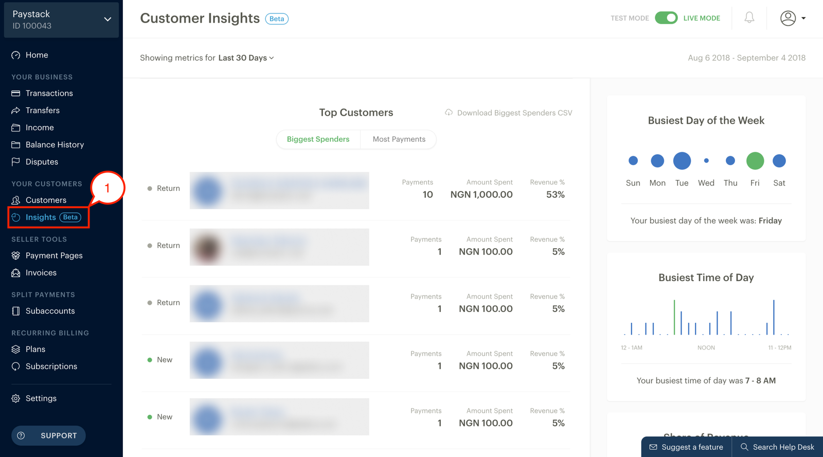Open the Transfers menu item

point(43,111)
